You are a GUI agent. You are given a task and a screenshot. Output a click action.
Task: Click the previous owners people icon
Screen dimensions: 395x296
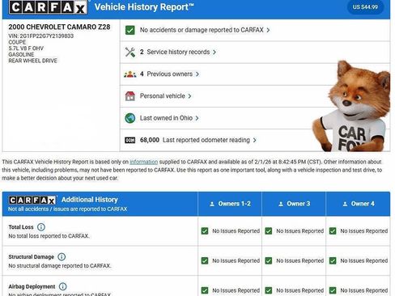click(x=130, y=74)
